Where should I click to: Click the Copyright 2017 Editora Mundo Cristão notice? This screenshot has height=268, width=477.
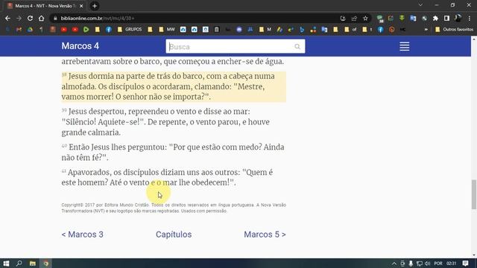[x=174, y=208]
